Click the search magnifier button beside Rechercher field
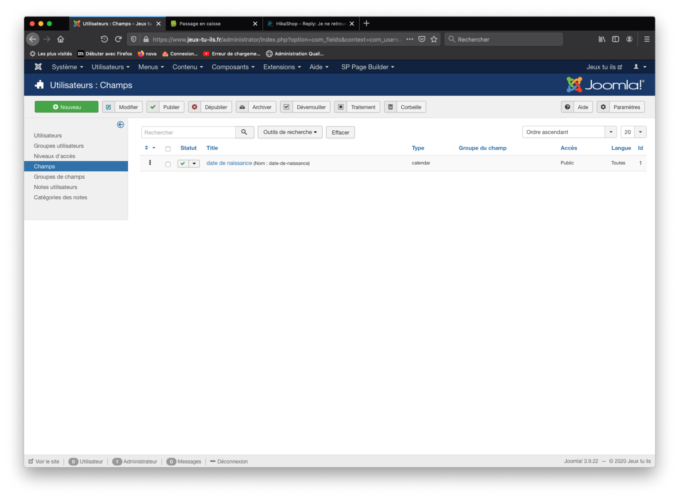Image resolution: width=679 pixels, height=499 pixels. pyautogui.click(x=245, y=132)
